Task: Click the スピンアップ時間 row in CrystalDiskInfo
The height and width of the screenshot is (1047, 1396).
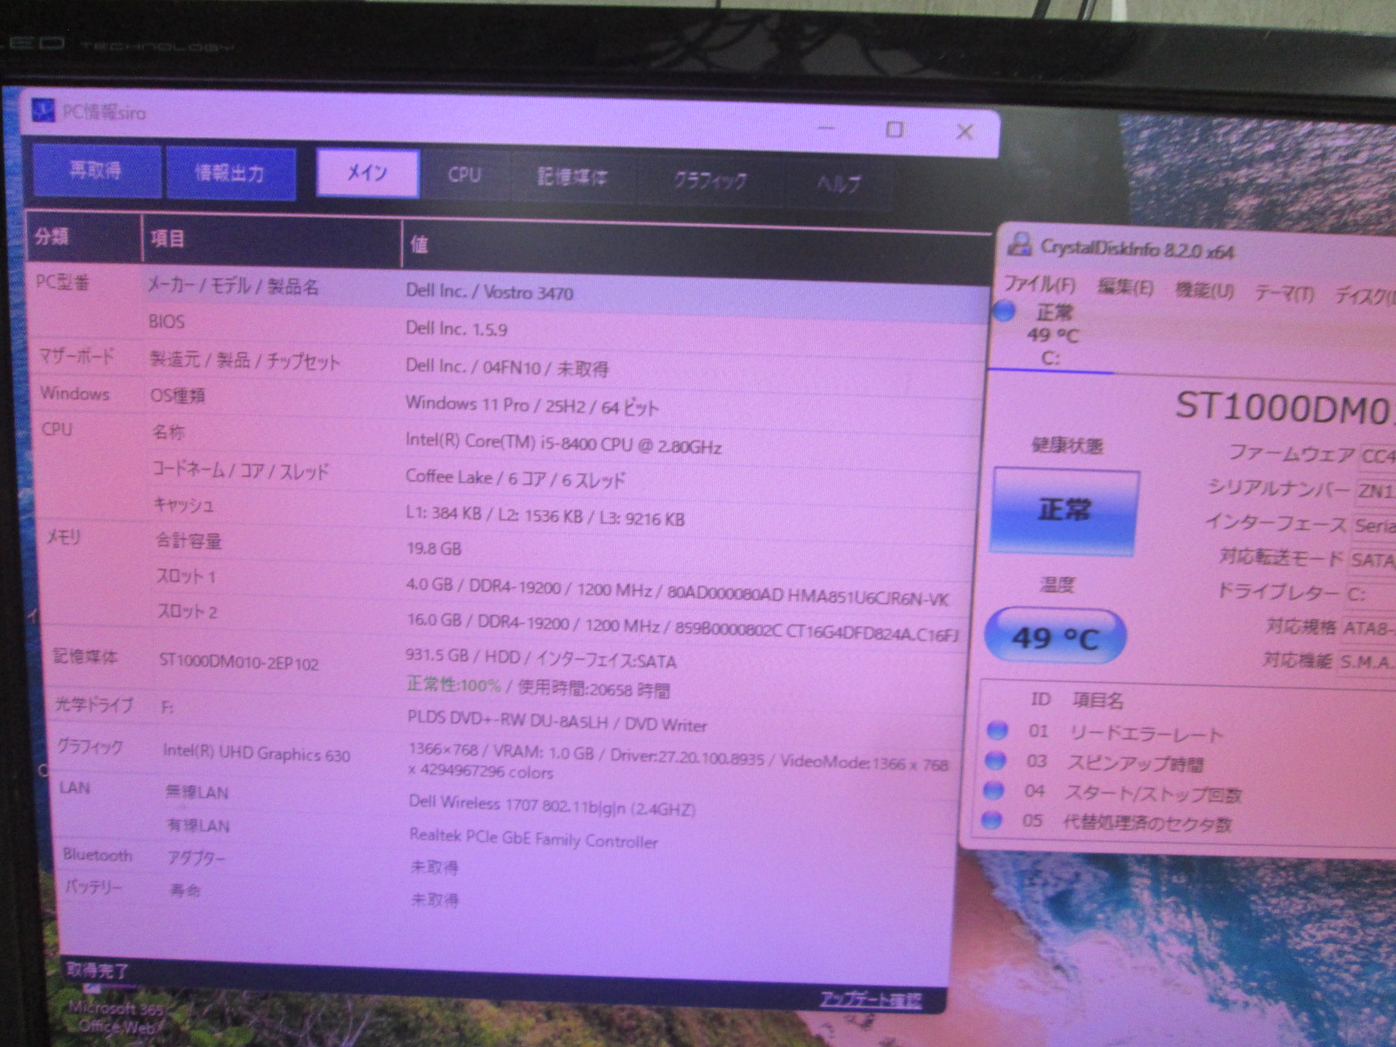Action: [x=1136, y=763]
